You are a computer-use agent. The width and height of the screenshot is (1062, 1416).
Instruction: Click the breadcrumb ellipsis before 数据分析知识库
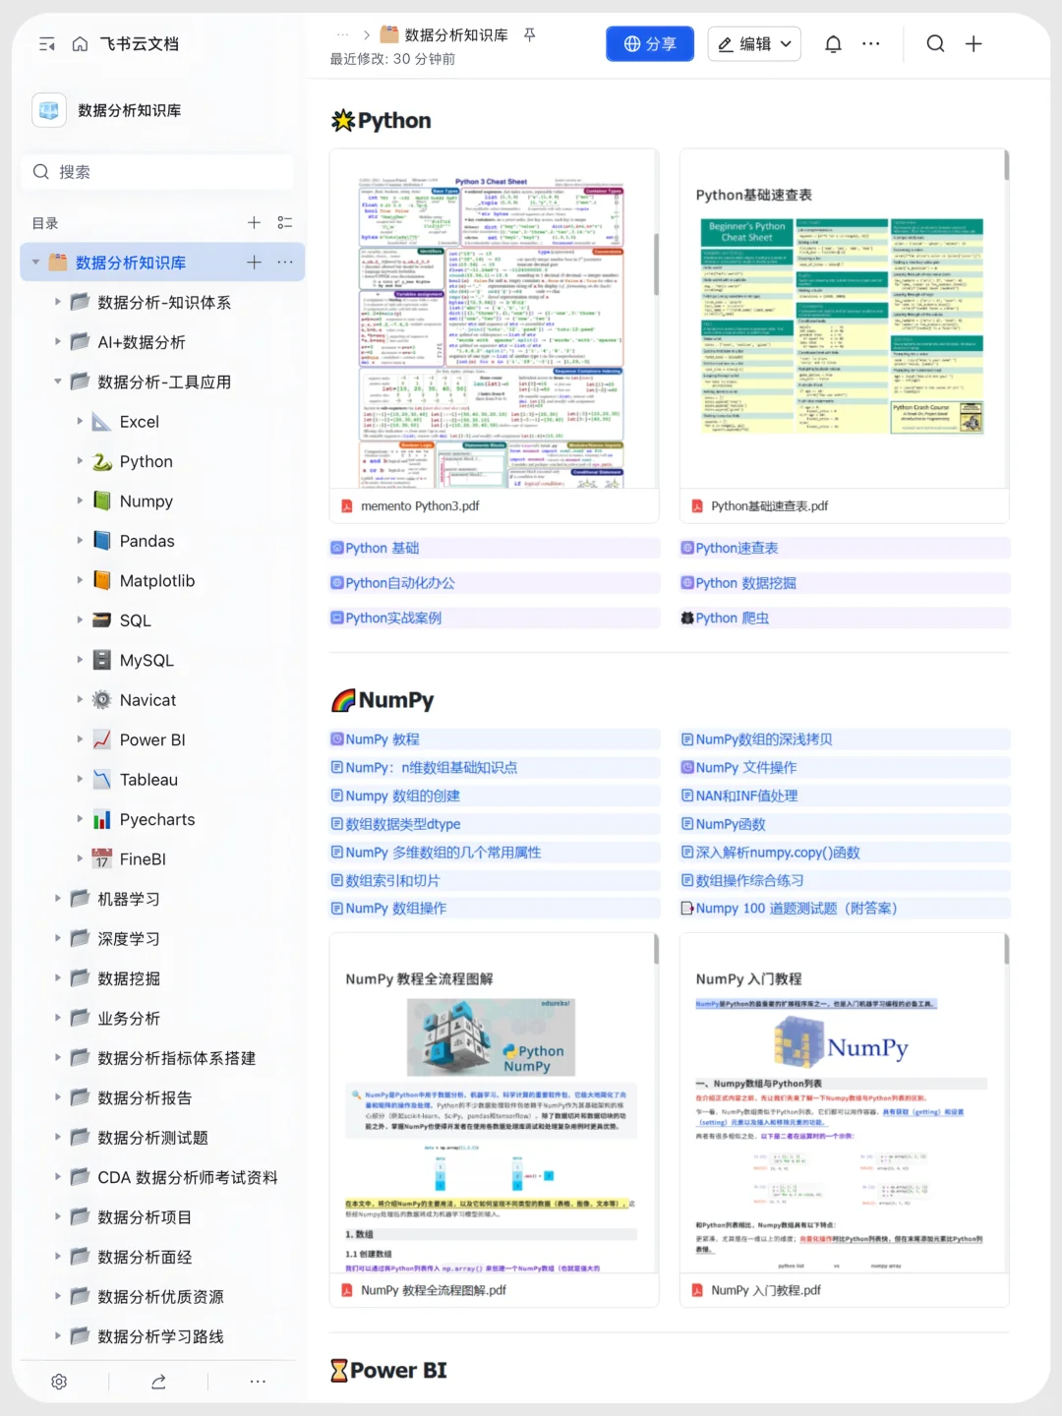[343, 35]
